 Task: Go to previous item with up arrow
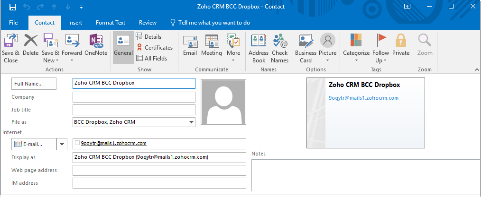point(54,7)
